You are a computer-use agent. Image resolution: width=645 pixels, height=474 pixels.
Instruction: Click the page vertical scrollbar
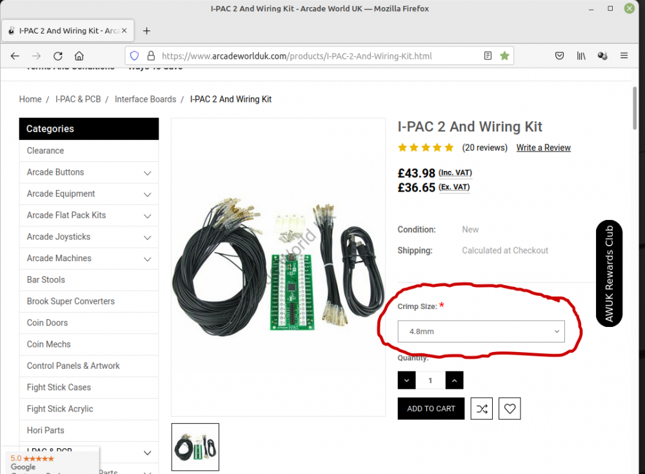click(x=635, y=108)
